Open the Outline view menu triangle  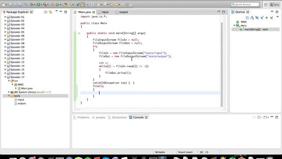(278, 17)
